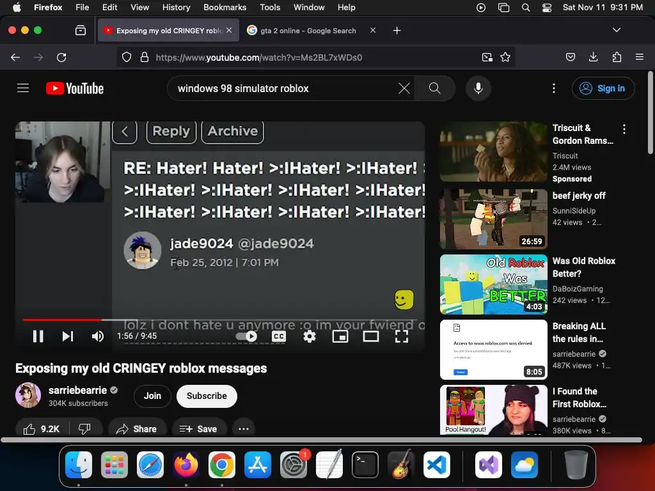View site security lock information
This screenshot has height=491, width=655.
click(x=145, y=57)
